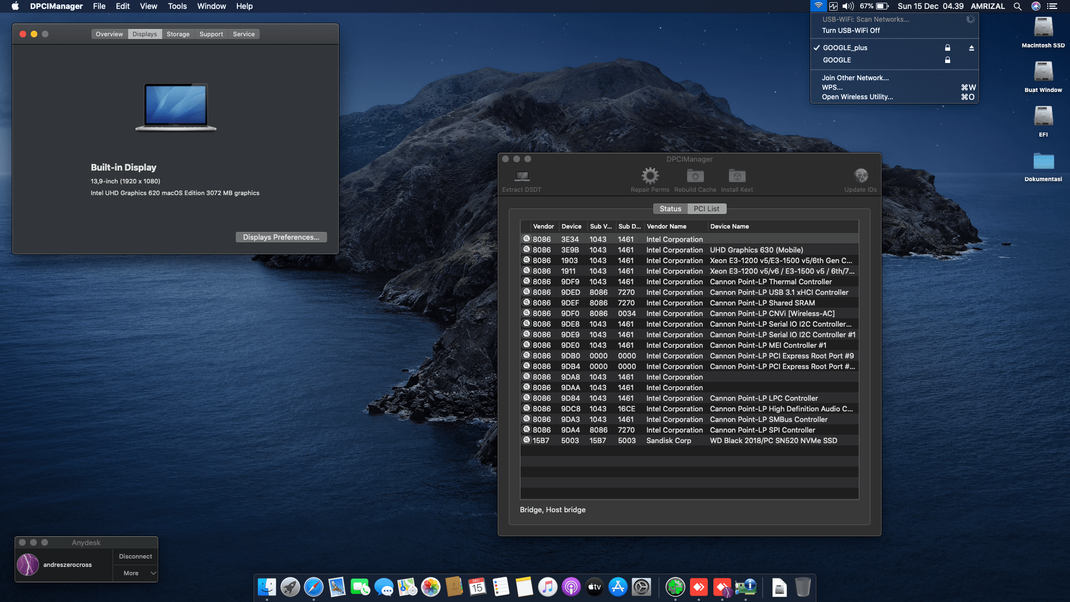Image resolution: width=1070 pixels, height=602 pixels.
Task: Turn USB-WiFi Off
Action: 851,31
